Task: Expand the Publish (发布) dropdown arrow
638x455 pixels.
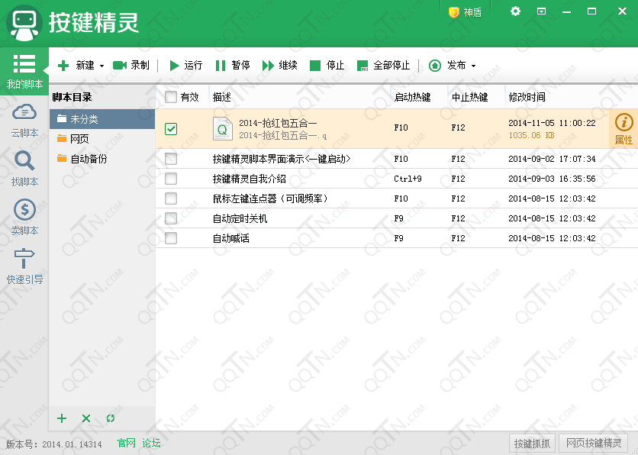Action: point(473,66)
